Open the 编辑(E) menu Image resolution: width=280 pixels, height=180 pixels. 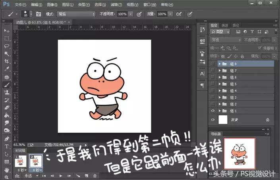tap(37, 5)
